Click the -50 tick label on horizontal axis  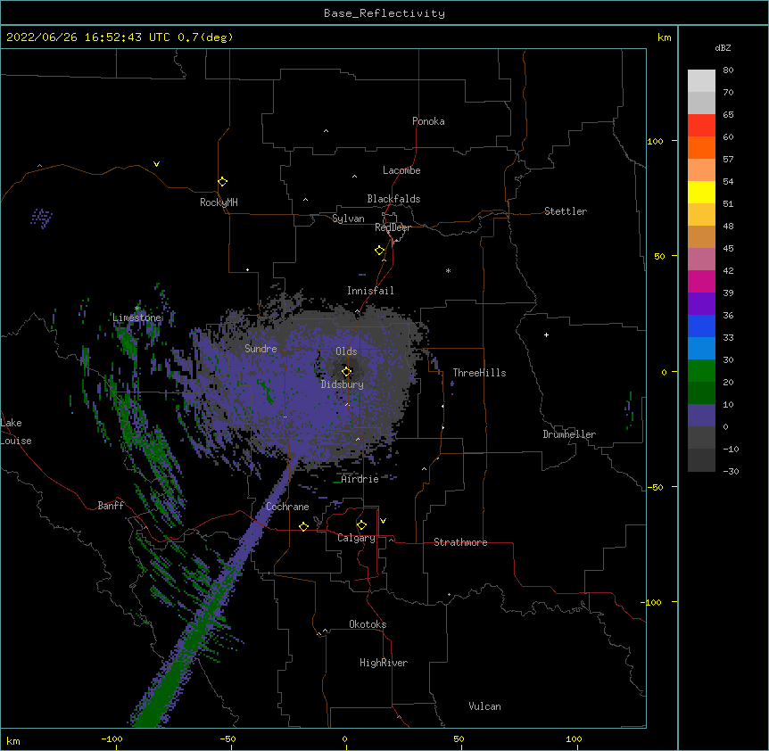tap(227, 739)
